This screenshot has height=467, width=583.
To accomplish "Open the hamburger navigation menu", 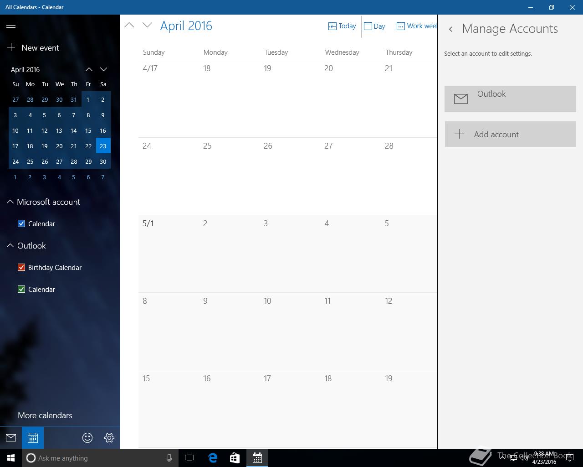I will click(11, 26).
